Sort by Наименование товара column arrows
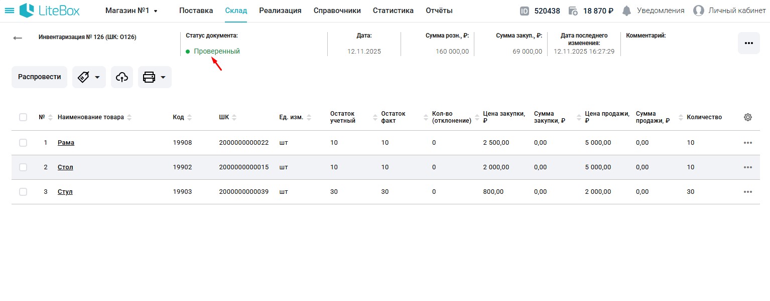 point(130,117)
